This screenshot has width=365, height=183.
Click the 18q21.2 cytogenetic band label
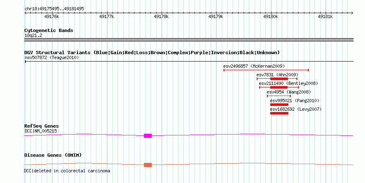(33, 36)
